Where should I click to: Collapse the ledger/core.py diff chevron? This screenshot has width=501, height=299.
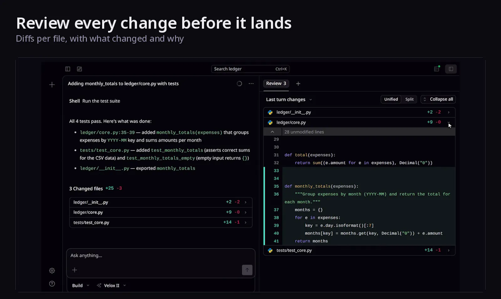449,122
